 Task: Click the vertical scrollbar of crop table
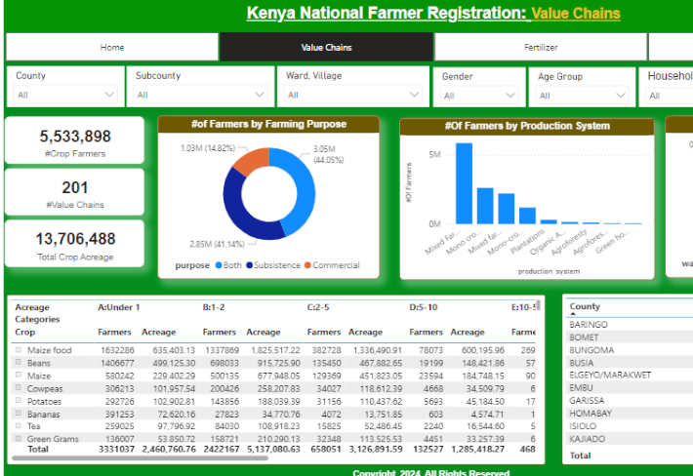click(x=538, y=305)
